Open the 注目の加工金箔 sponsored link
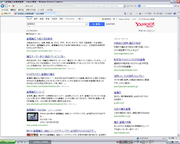Image resolution: width=180 pixels, height=144 pixels. pyautogui.click(x=122, y=109)
